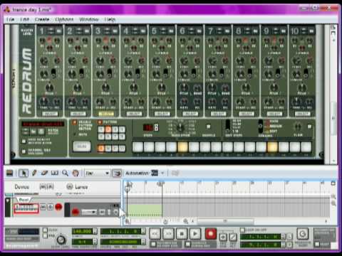Image resolution: width=342 pixels, height=256 pixels.
Task: Adjust the click level knob
Action: click(x=61, y=240)
